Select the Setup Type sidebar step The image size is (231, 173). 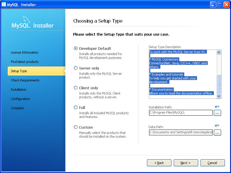(36, 71)
